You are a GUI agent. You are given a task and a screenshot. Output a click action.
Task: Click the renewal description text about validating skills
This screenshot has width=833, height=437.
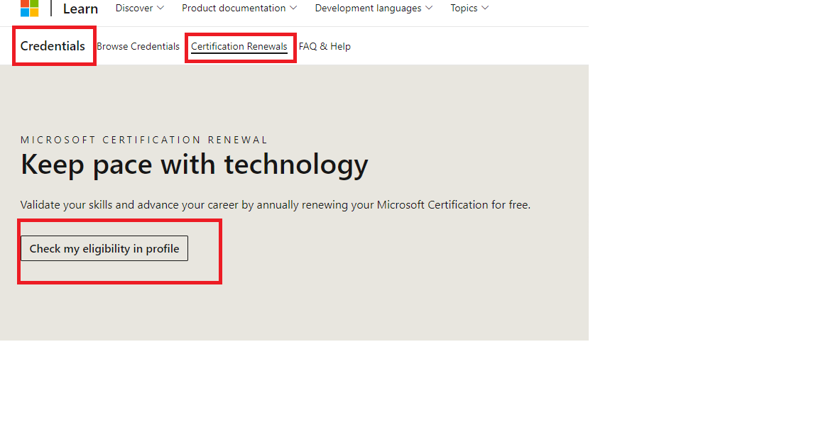tap(274, 204)
